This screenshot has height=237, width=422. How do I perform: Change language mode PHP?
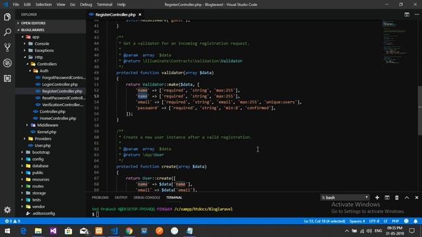(396, 221)
